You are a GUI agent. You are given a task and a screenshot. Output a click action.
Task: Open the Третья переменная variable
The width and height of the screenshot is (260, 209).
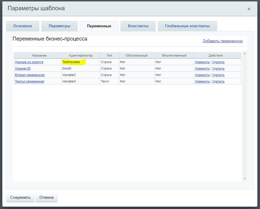point(29,81)
